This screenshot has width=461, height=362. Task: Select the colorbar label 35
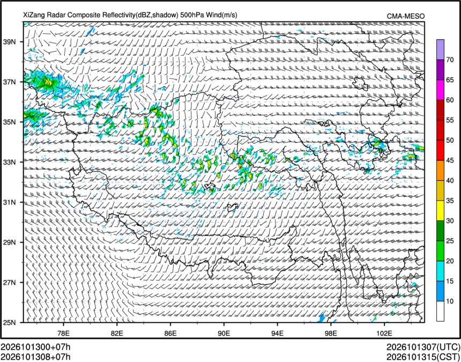(450, 201)
